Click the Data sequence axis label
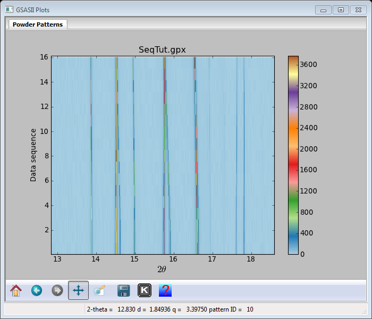This screenshot has width=372, height=319. click(33, 155)
